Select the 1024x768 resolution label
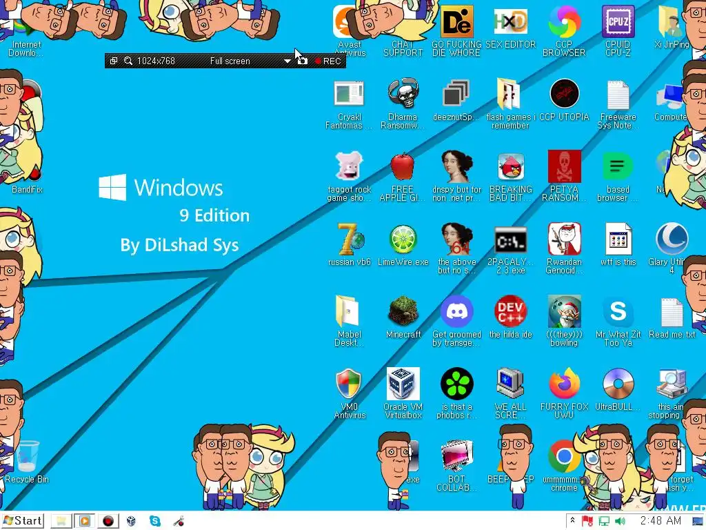The width and height of the screenshot is (706, 530). [156, 61]
